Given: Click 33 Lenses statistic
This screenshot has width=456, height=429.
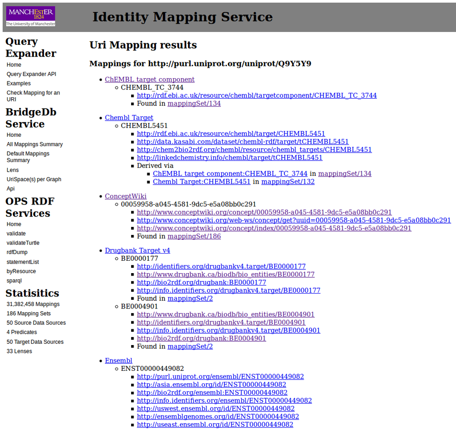Looking at the screenshot, I should (19, 351).
